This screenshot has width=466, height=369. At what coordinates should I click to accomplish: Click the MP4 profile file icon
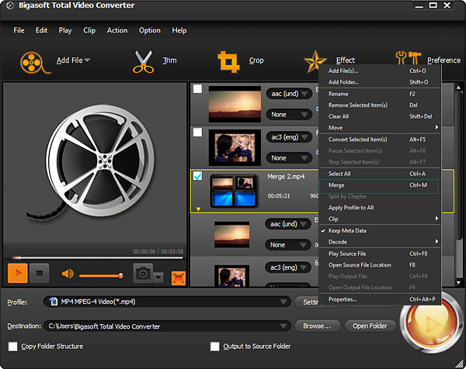tap(54, 302)
